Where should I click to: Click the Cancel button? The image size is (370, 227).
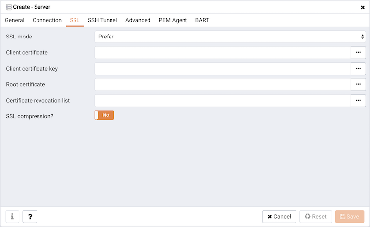point(279,216)
